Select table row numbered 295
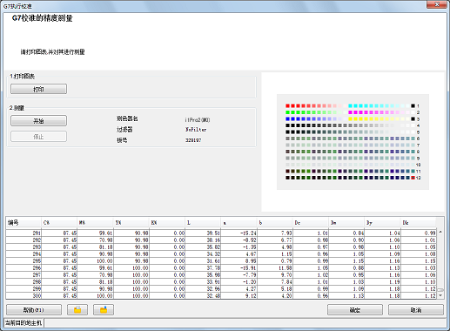450x331 pixels. (221, 260)
